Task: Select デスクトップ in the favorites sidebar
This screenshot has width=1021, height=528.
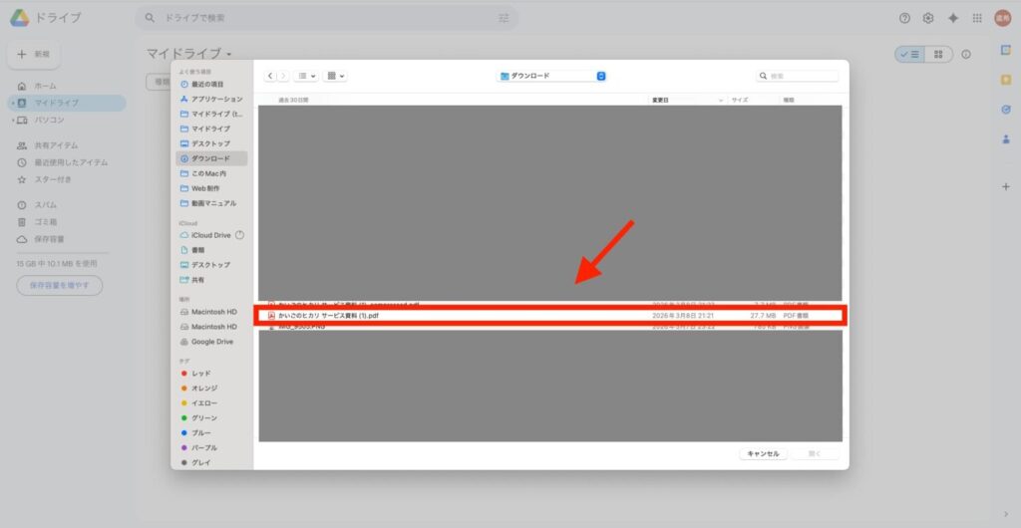Action: pyautogui.click(x=210, y=143)
